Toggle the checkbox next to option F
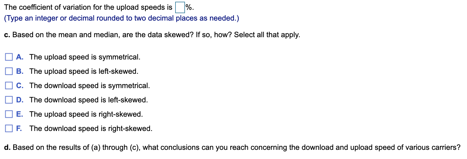The image size is (467, 159). coord(9,128)
